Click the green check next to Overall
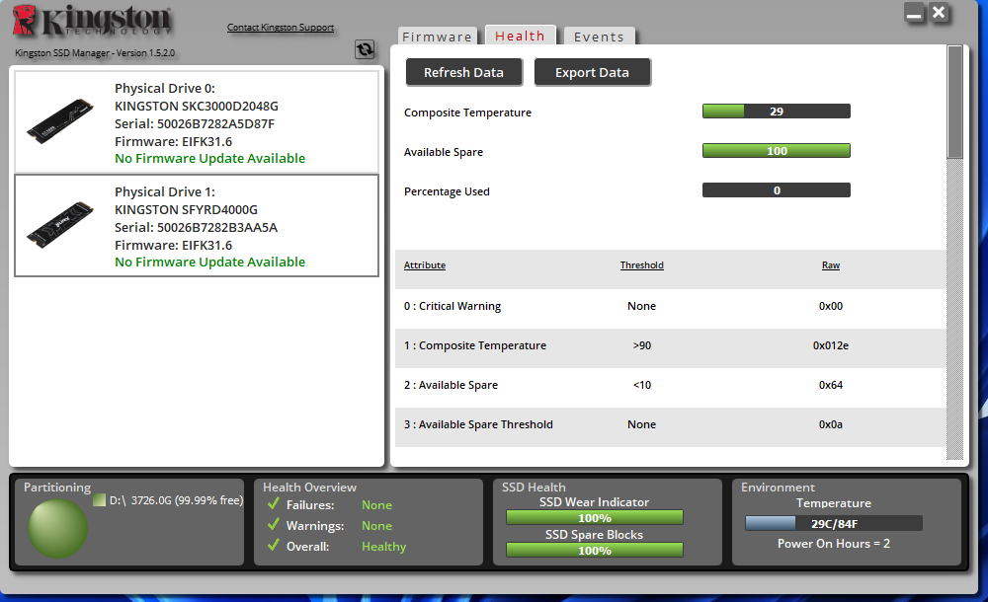 274,546
